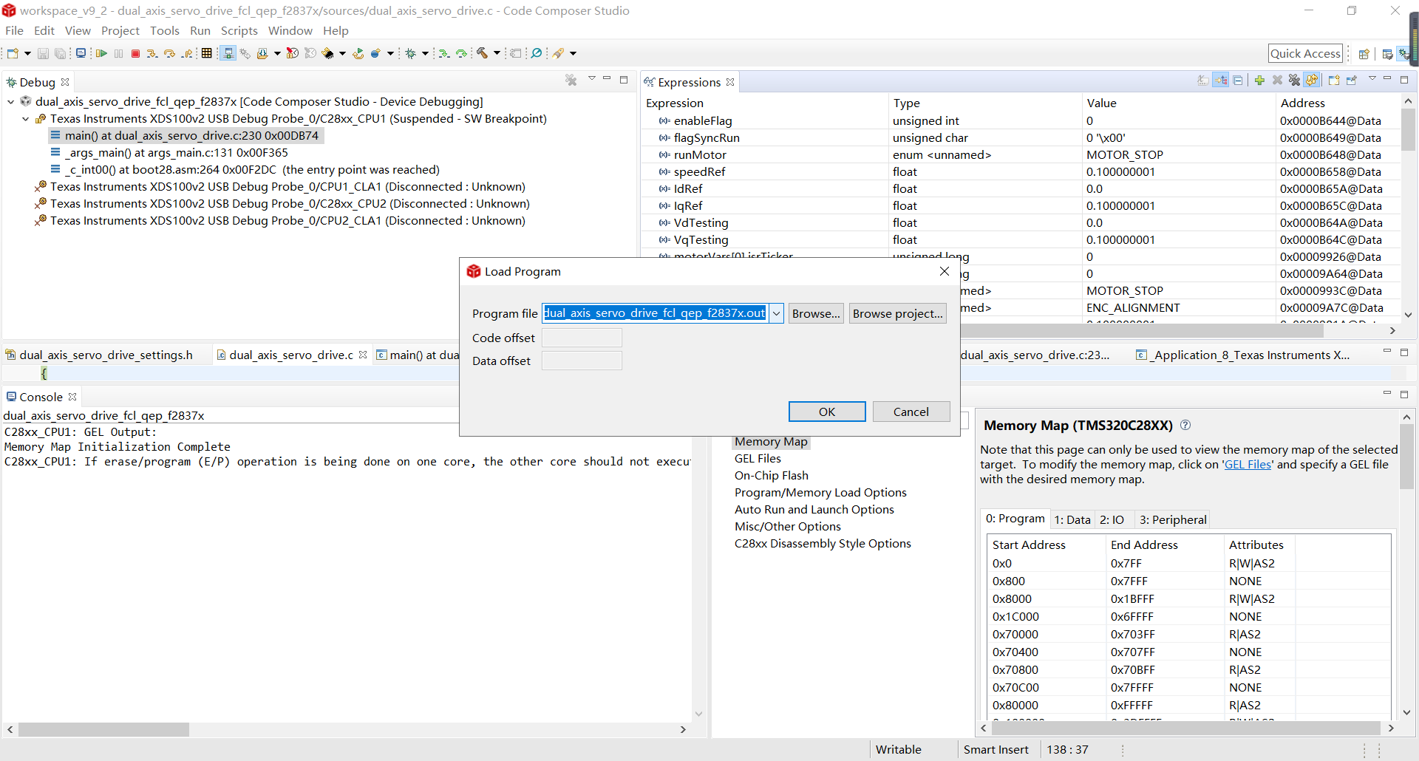
Task: Click the red Terminate debug icon
Action: tap(135, 53)
